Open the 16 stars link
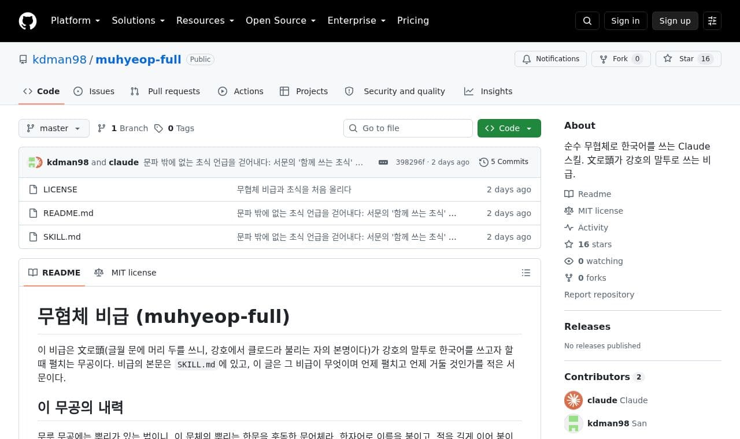This screenshot has width=740, height=439. coord(588,244)
